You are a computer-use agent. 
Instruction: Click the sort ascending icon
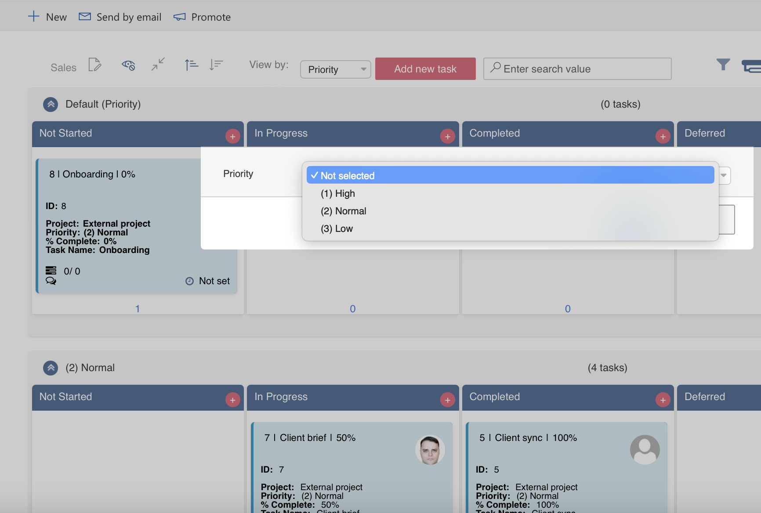[191, 65]
